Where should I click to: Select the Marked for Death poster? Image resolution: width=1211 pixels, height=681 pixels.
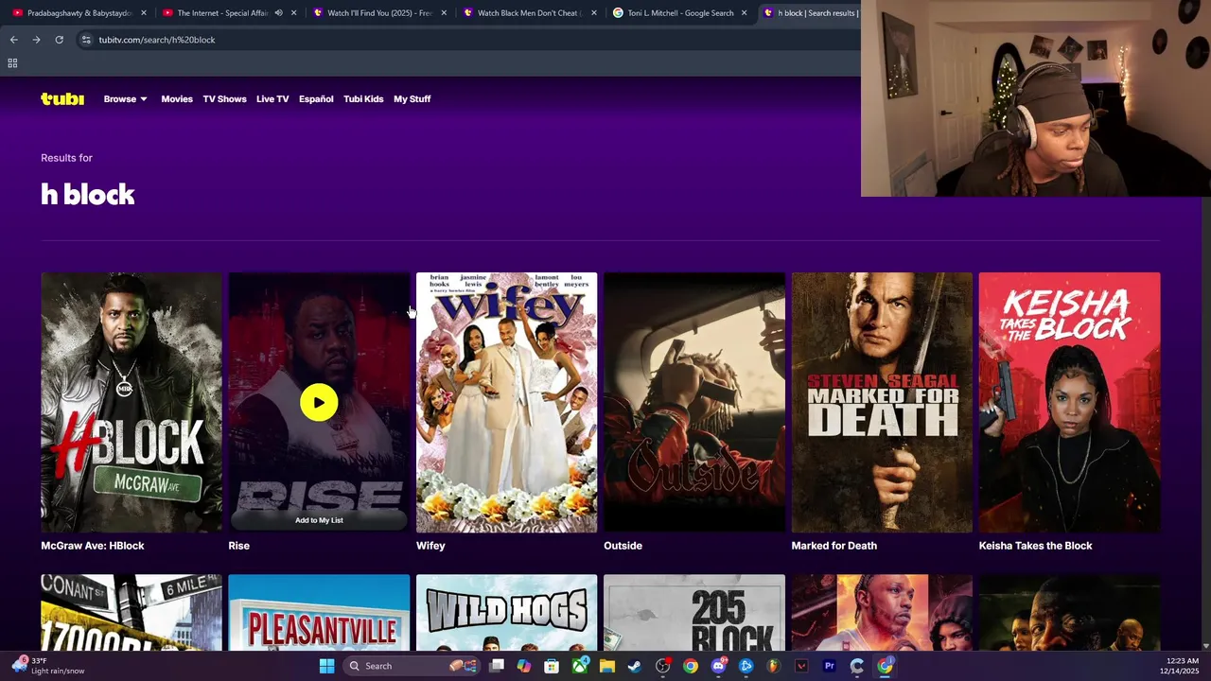(882, 402)
